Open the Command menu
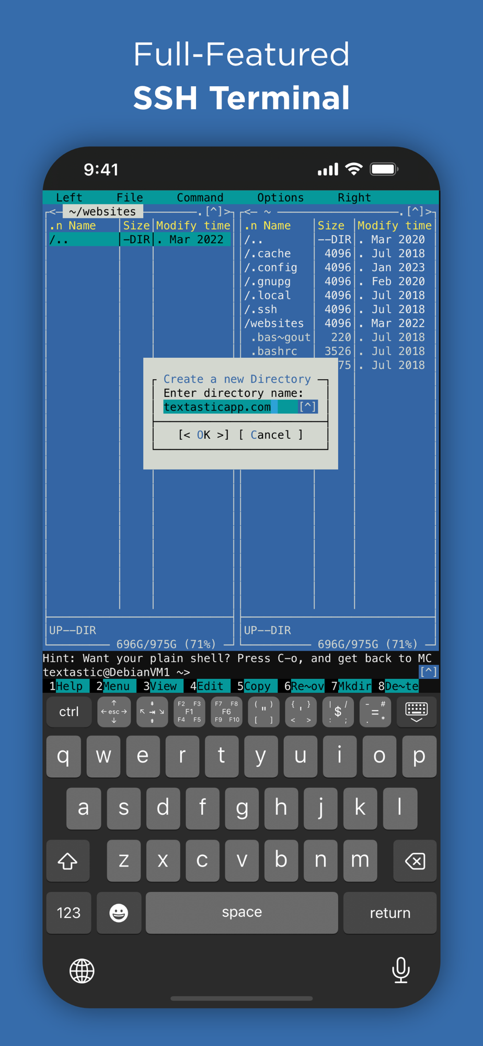 pos(200,197)
